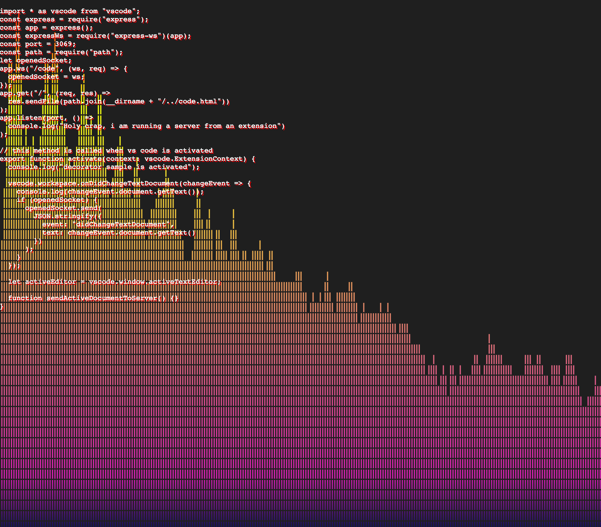Click the 'function sendActiveDocumentToServer() {}' line
Screen dimensions: 601x527
[x=93, y=298]
